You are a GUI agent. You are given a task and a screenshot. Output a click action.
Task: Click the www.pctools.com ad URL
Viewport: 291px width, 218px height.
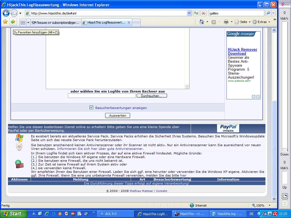[239, 81]
